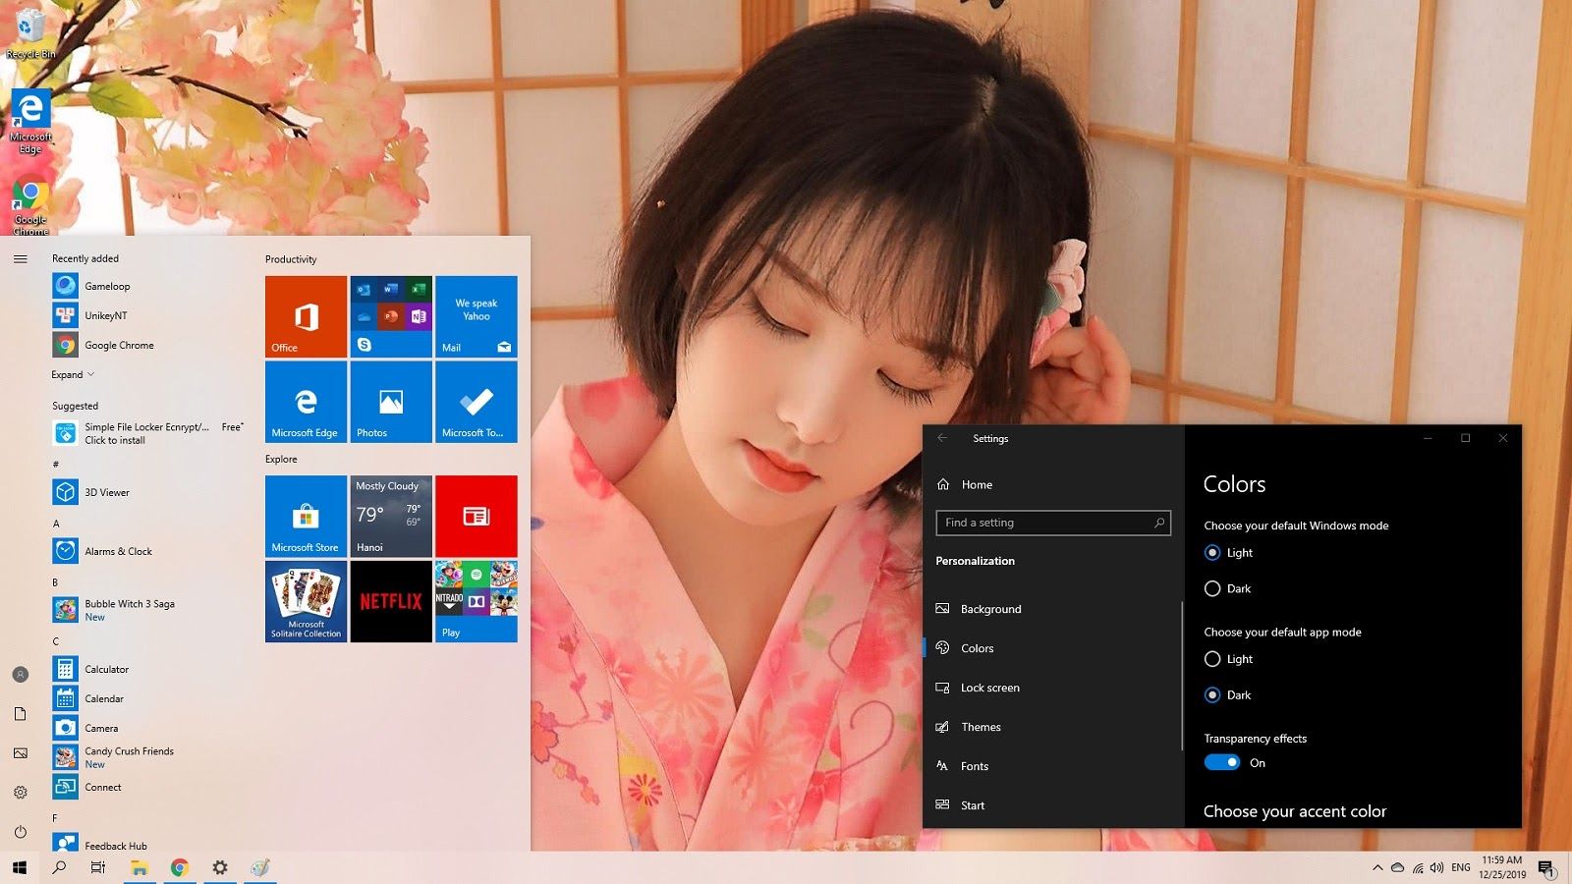Click the Power icon in Start
This screenshot has height=884, width=1572.
pos(21,832)
